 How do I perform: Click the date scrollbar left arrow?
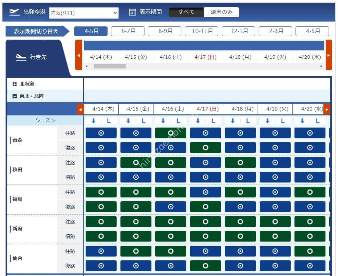click(x=87, y=66)
